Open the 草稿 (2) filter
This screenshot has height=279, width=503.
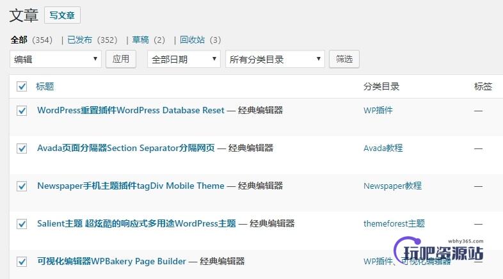coord(148,40)
